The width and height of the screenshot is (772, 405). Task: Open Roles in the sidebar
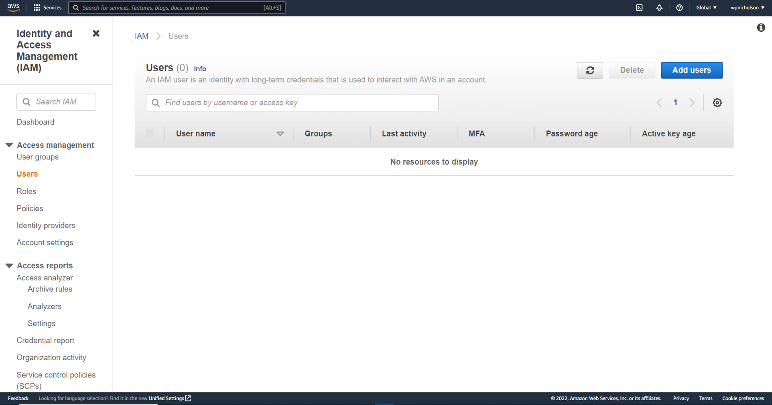click(x=26, y=191)
